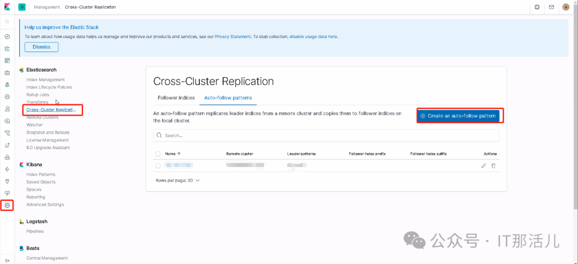
Task: Open Index Management in Elasticsearch section
Action: tap(45, 80)
